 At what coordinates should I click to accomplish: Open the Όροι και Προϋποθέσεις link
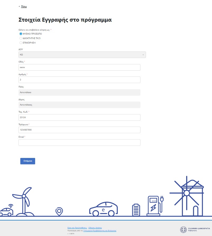tap(77, 228)
